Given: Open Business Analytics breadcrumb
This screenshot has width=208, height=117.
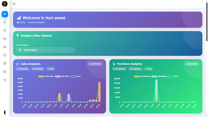Looking at the screenshot, I should point(36,22).
